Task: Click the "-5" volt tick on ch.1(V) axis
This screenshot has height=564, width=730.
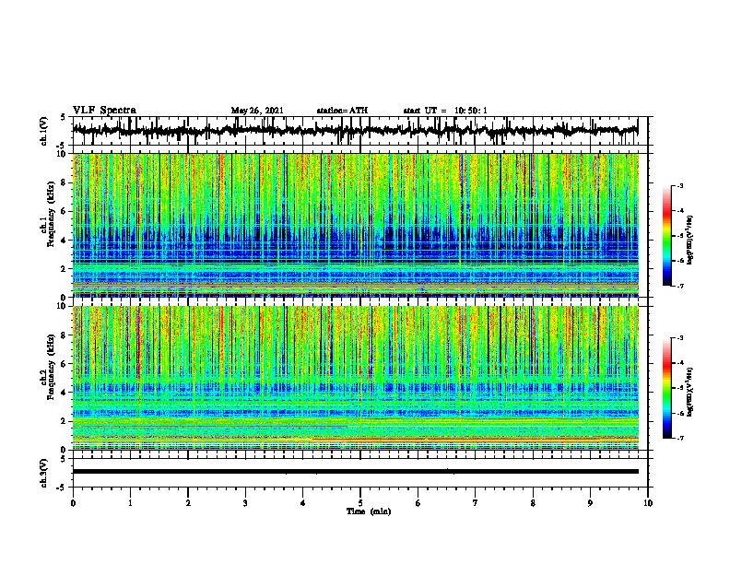Action: pyautogui.click(x=62, y=145)
